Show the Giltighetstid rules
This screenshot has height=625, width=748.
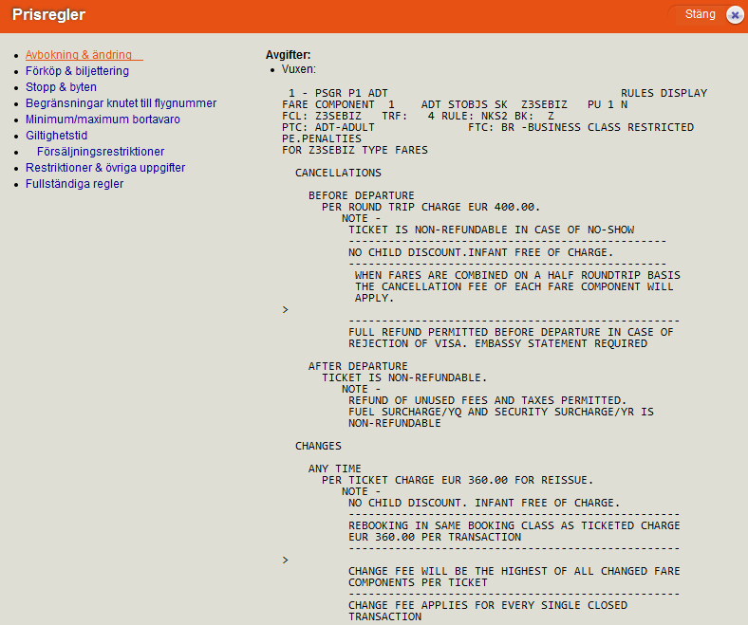click(56, 136)
